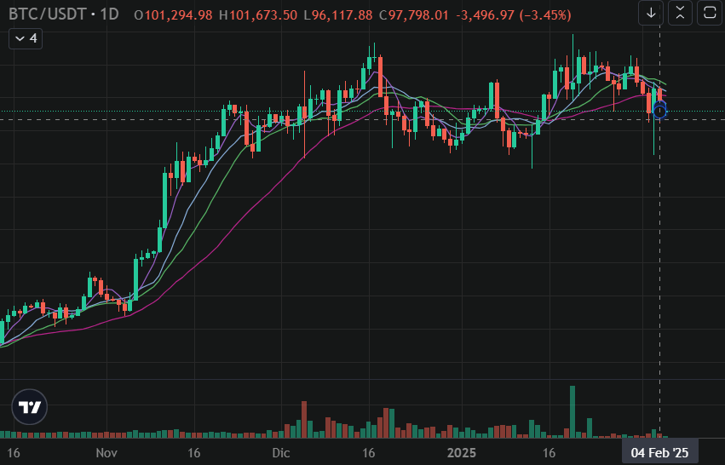Click the −3,496.97 (−3.45%) change value

point(513,14)
